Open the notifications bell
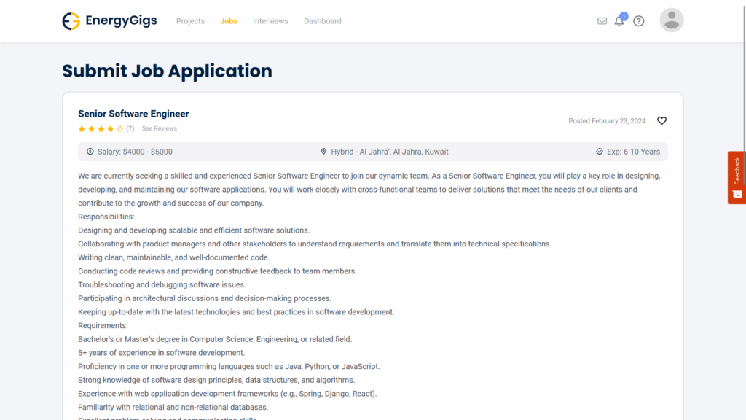The height and width of the screenshot is (420, 746). (x=619, y=21)
